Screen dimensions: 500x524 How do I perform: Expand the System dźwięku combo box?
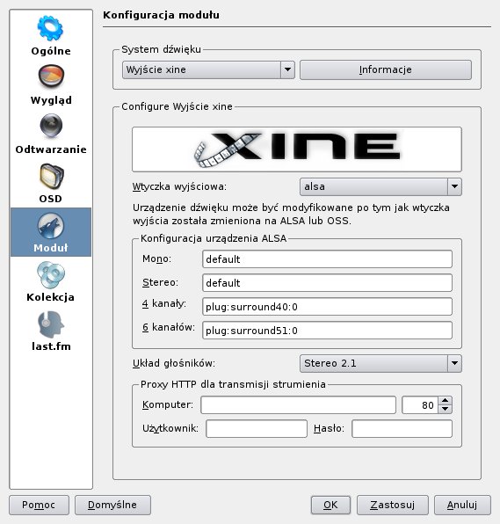(x=208, y=69)
